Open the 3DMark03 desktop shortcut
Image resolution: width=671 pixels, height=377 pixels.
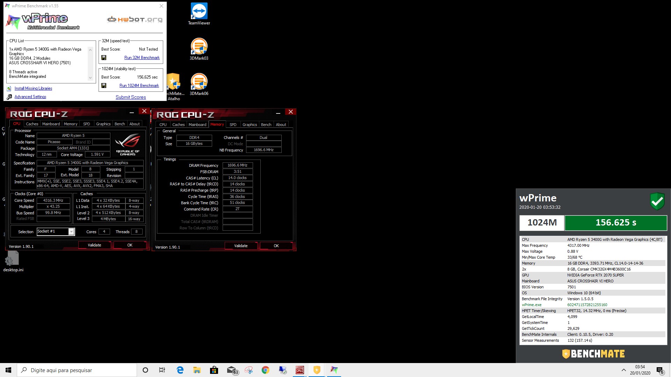[x=199, y=49]
